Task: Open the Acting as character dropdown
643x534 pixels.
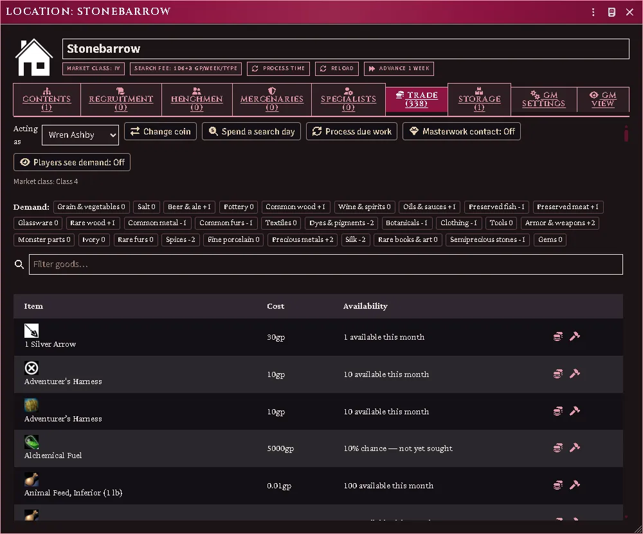Action: click(80, 134)
